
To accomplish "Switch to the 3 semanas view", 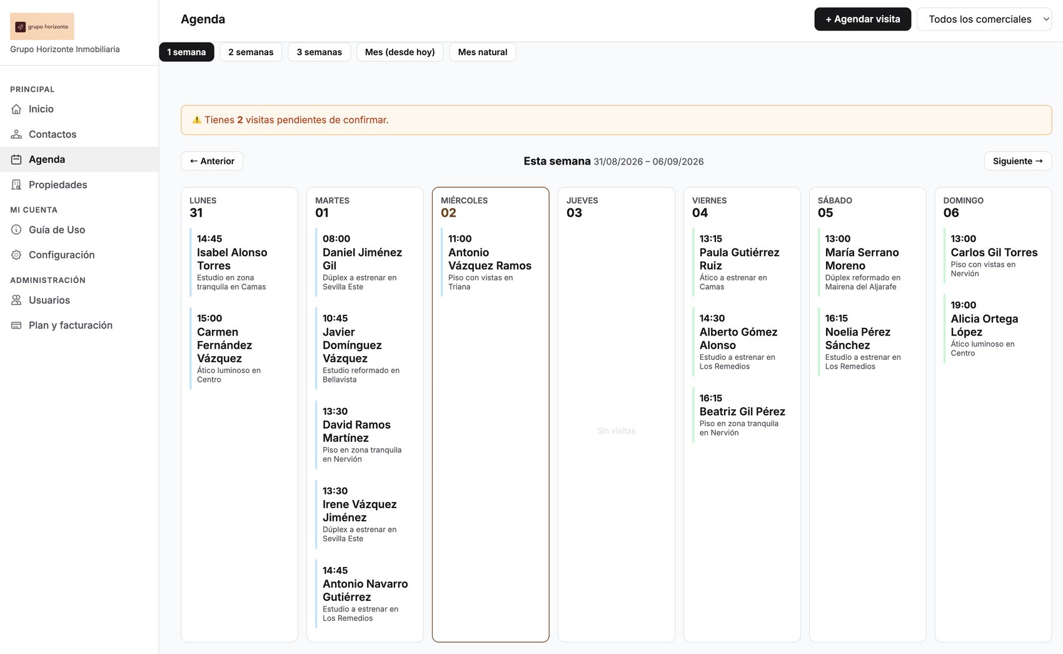I will point(319,52).
